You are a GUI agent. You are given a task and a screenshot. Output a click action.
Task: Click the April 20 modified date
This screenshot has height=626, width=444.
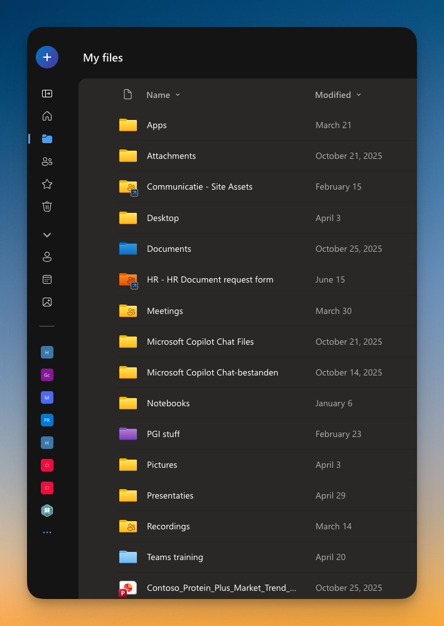(x=330, y=557)
